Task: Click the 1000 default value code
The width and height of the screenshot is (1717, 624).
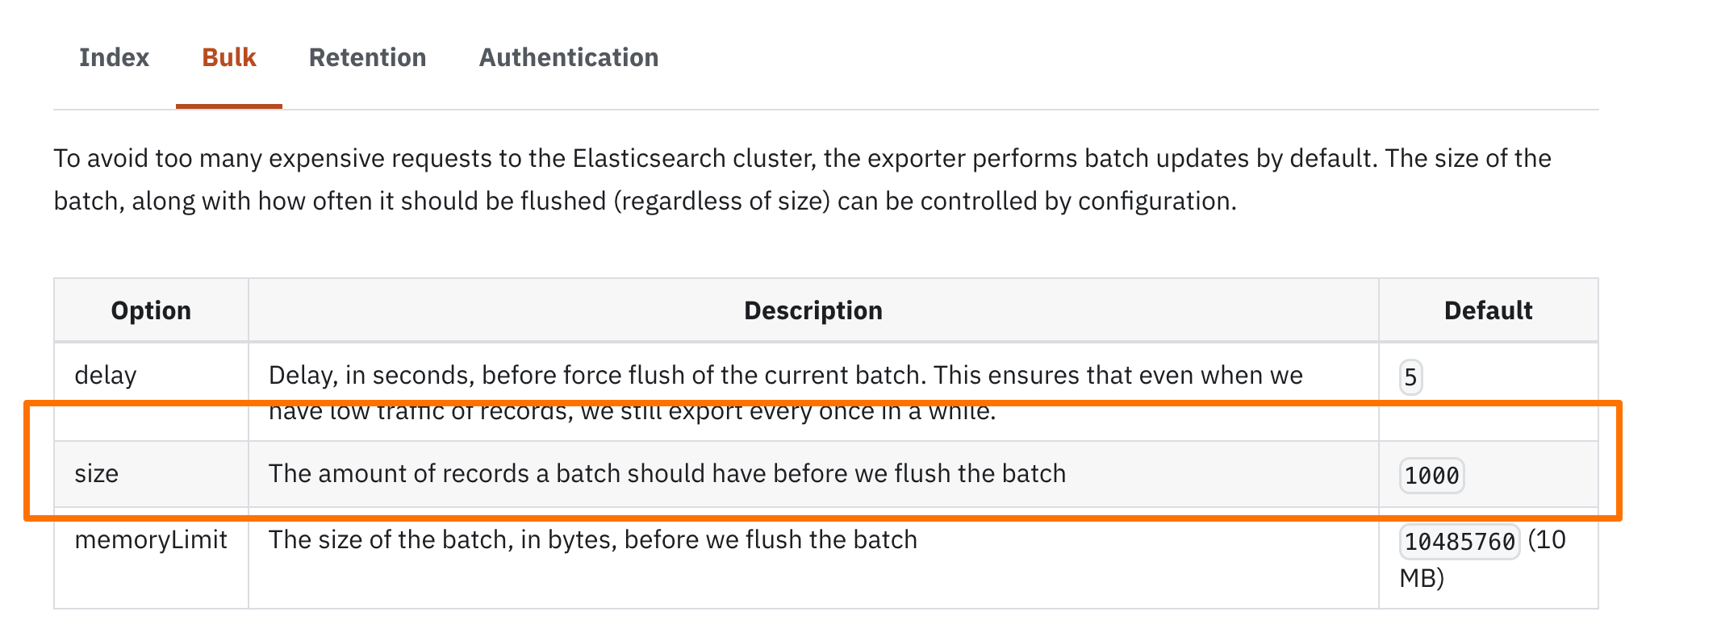Action: pos(1431,476)
